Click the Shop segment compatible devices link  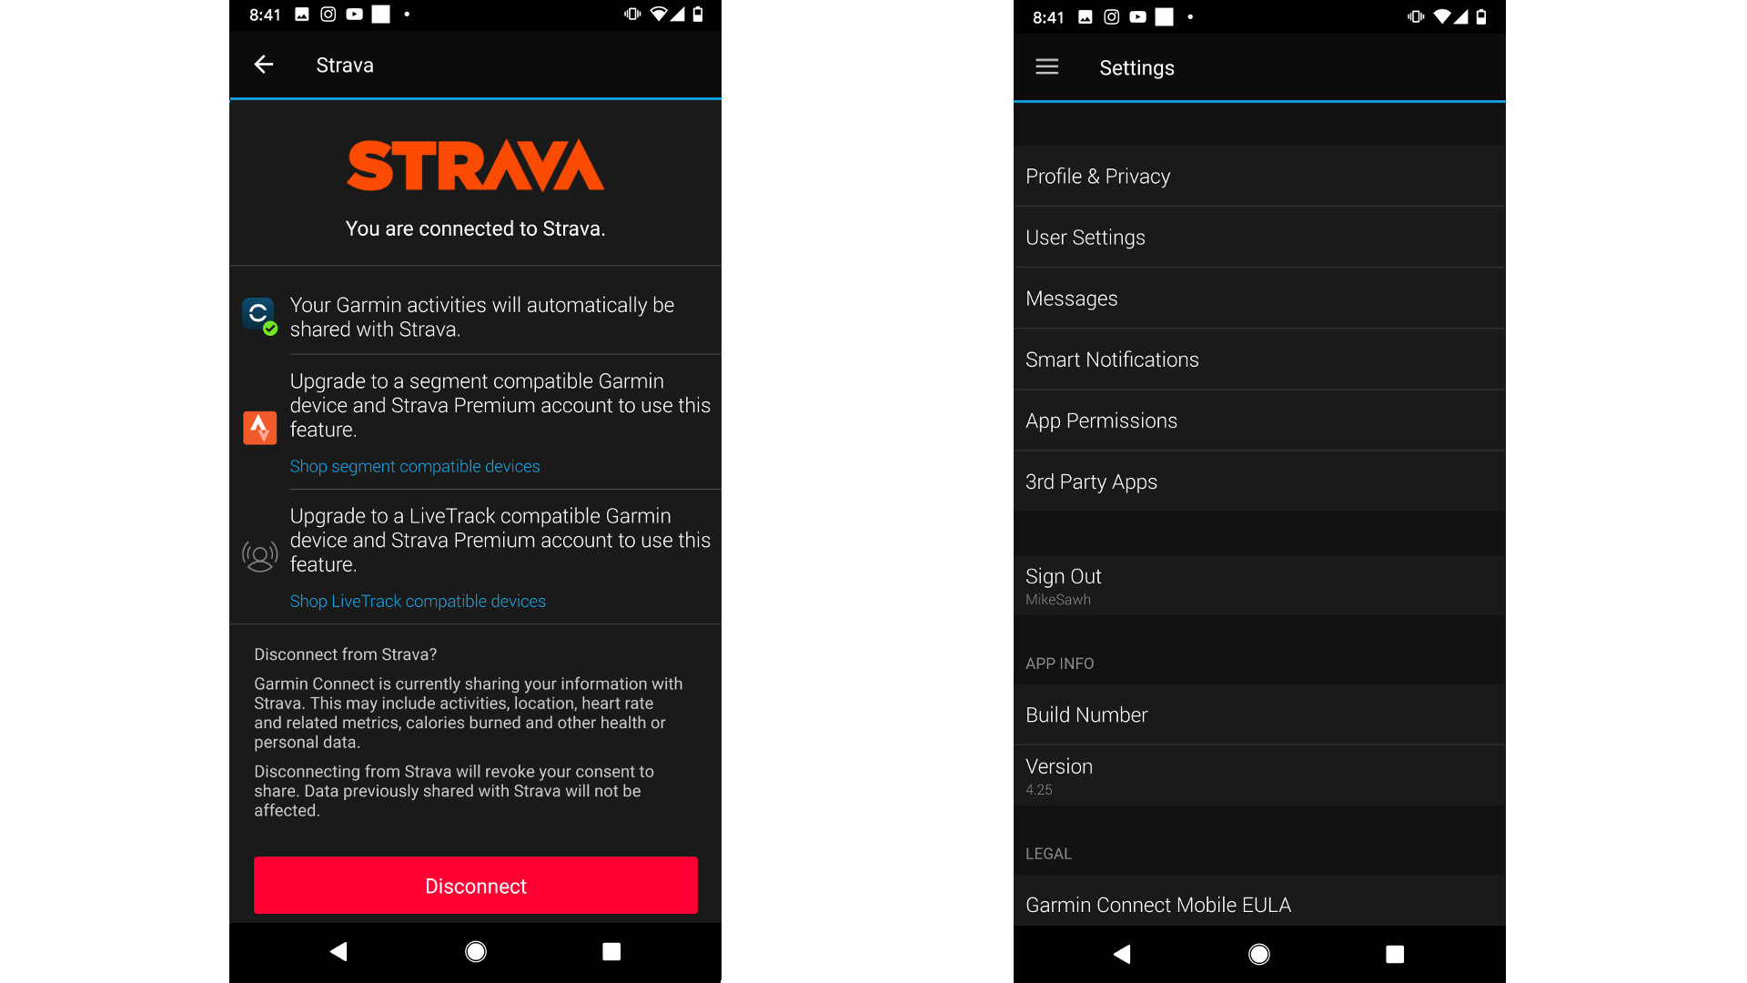(x=415, y=467)
